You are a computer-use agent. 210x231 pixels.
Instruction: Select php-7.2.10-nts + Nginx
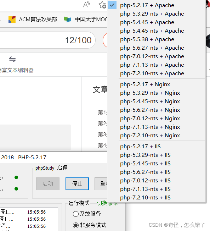156,136
